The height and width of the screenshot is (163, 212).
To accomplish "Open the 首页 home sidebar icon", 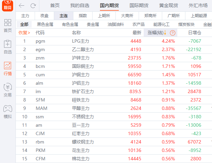I will pyautogui.click(x=7, y=26).
